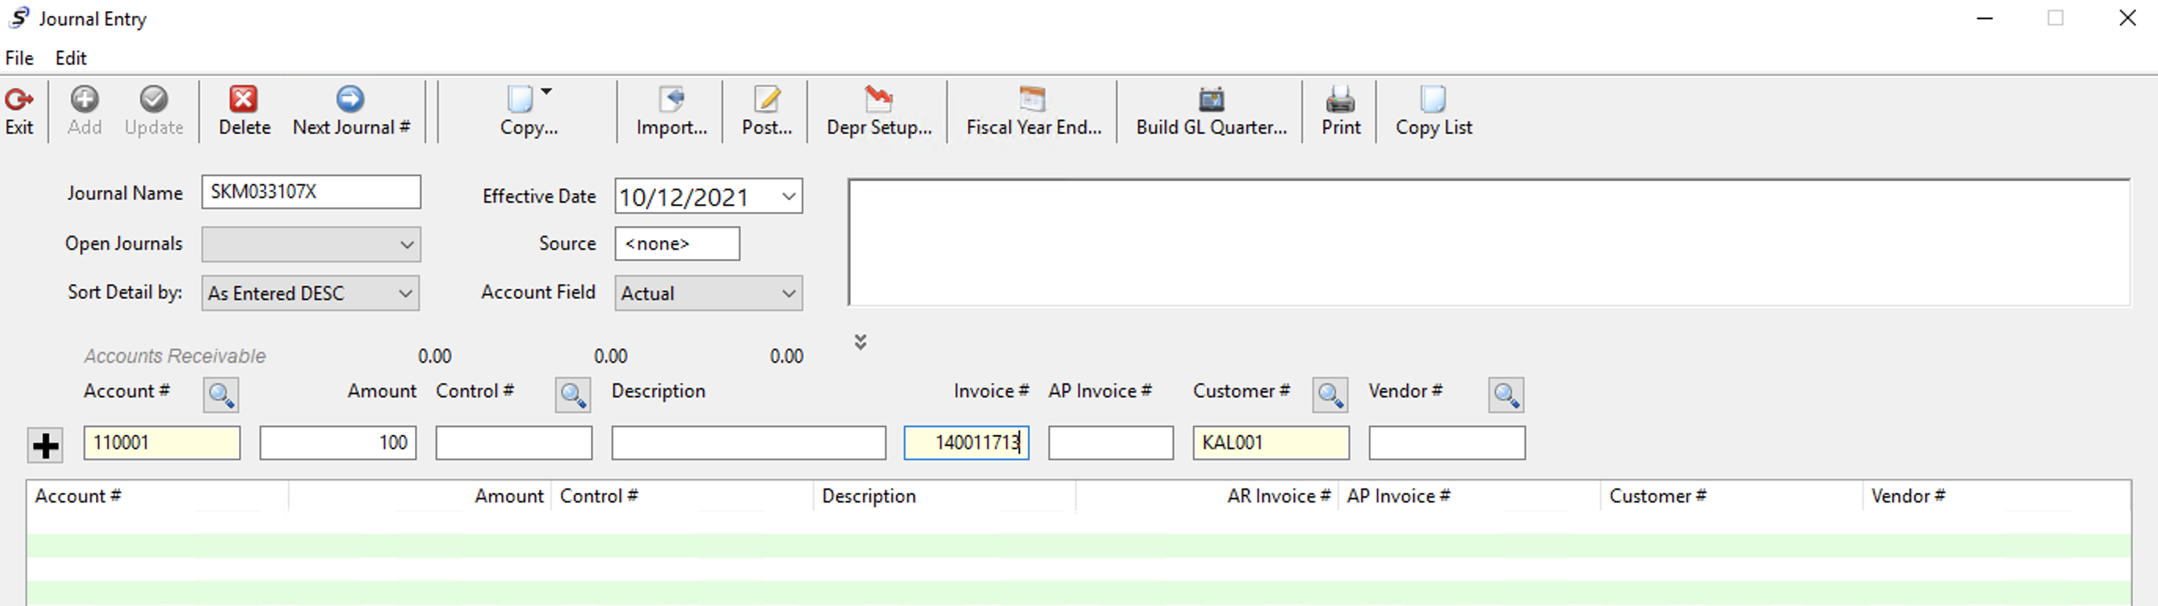The width and height of the screenshot is (2158, 606).
Task: Click the Journal Entry app icon
Action: pos(18,17)
